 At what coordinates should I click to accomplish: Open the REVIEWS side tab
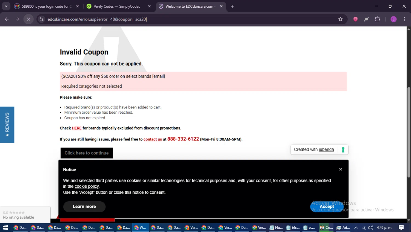[x=7, y=125]
